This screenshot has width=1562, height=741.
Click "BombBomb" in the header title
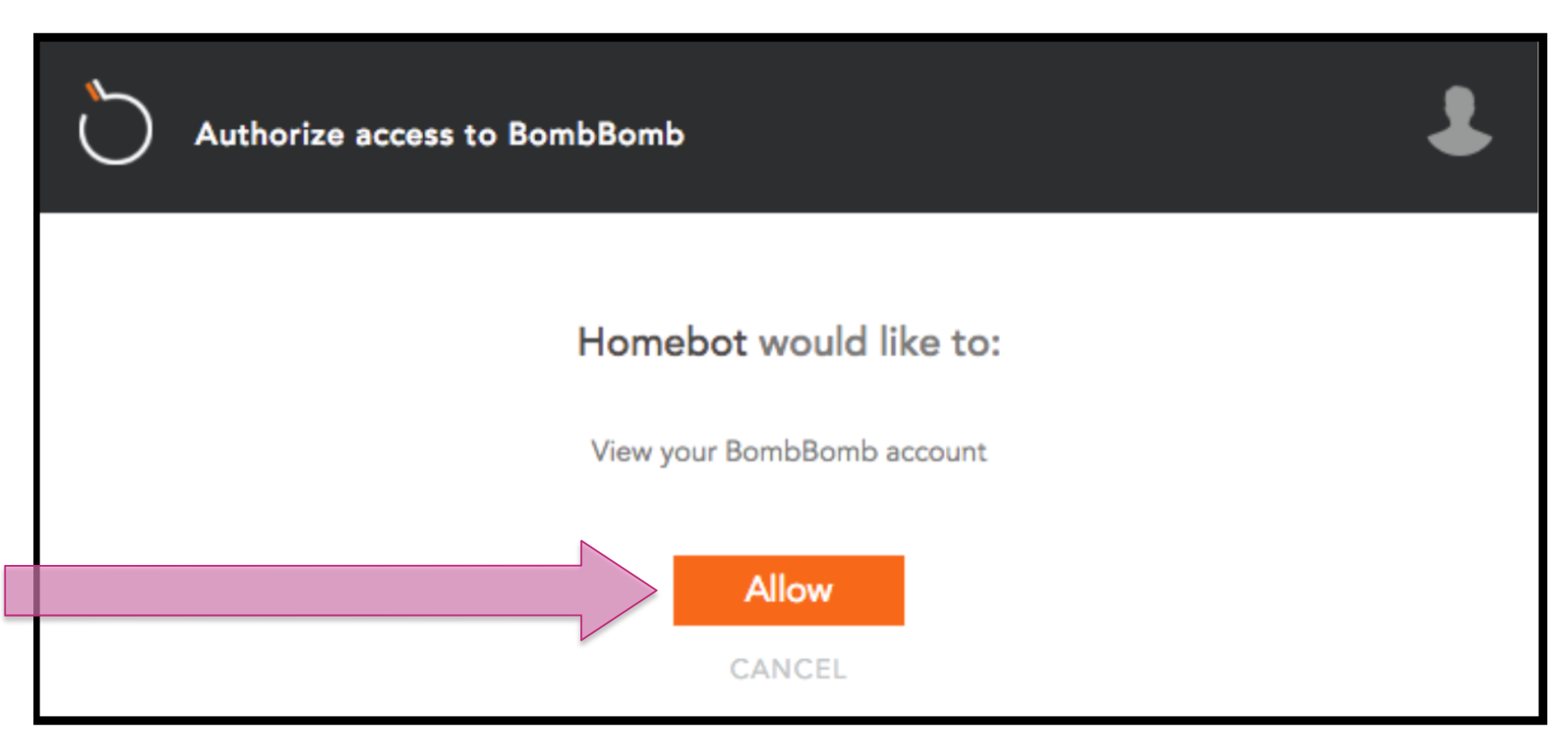(x=596, y=134)
